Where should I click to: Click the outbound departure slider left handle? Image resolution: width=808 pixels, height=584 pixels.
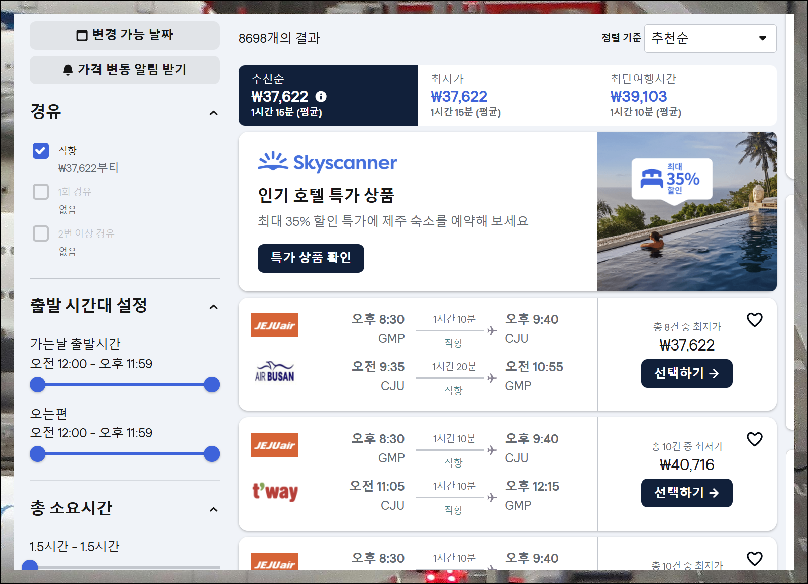[x=38, y=385]
